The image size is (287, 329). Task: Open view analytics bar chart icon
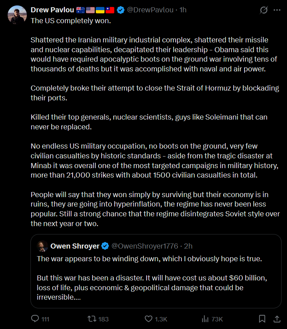[x=205, y=319]
